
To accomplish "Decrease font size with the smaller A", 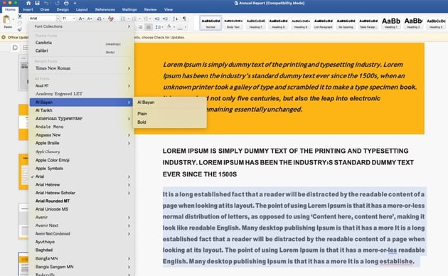I will 90,18.
